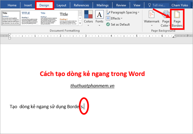This screenshot has width=193, height=134.
Task: Click the Effects icon
Action: [x=108, y=18]
